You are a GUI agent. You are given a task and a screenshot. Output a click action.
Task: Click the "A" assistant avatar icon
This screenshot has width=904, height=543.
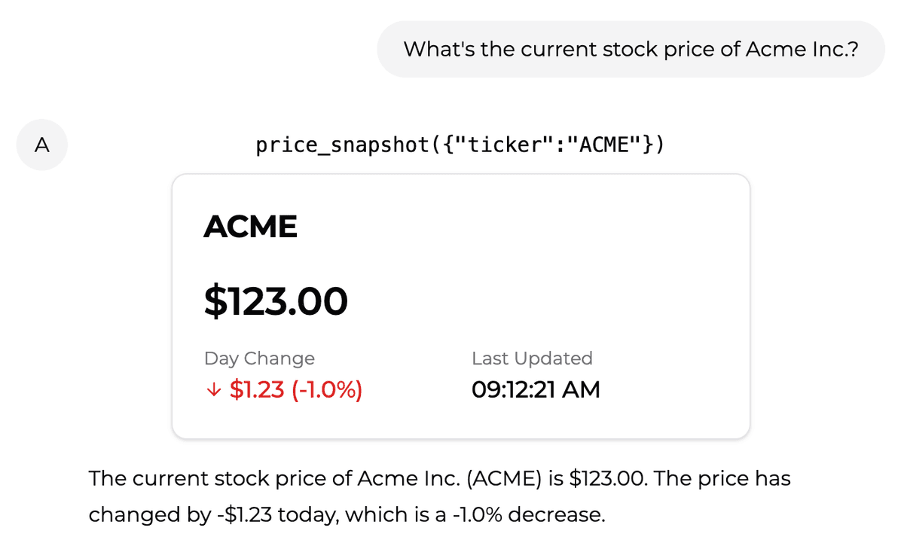pyautogui.click(x=41, y=145)
